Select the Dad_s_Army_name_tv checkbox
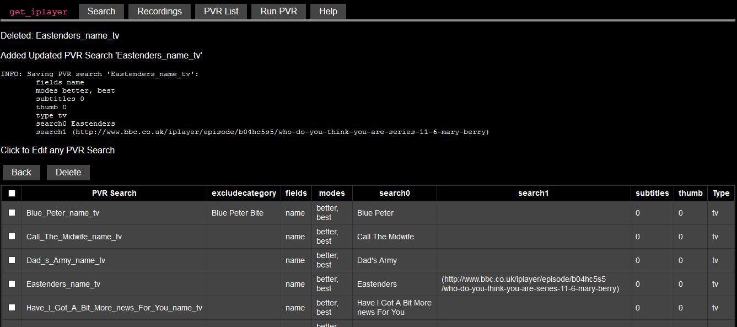Viewport: 737px width, 327px height. click(x=12, y=260)
